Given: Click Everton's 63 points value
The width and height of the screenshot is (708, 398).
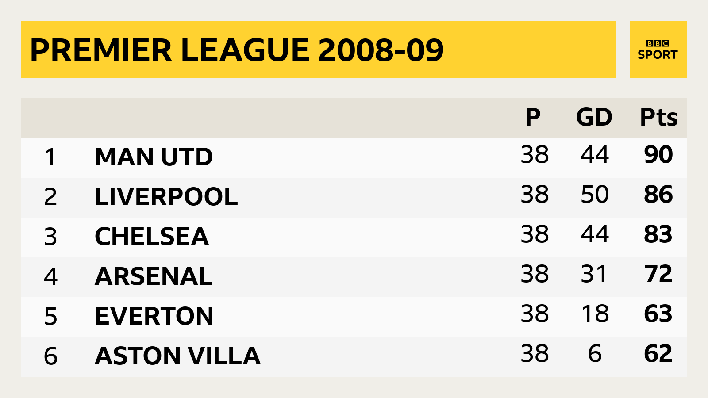Looking at the screenshot, I should [658, 314].
